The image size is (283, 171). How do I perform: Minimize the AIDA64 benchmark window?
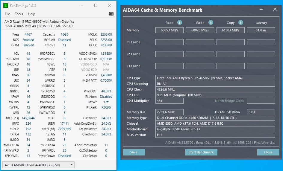pos(261,9)
